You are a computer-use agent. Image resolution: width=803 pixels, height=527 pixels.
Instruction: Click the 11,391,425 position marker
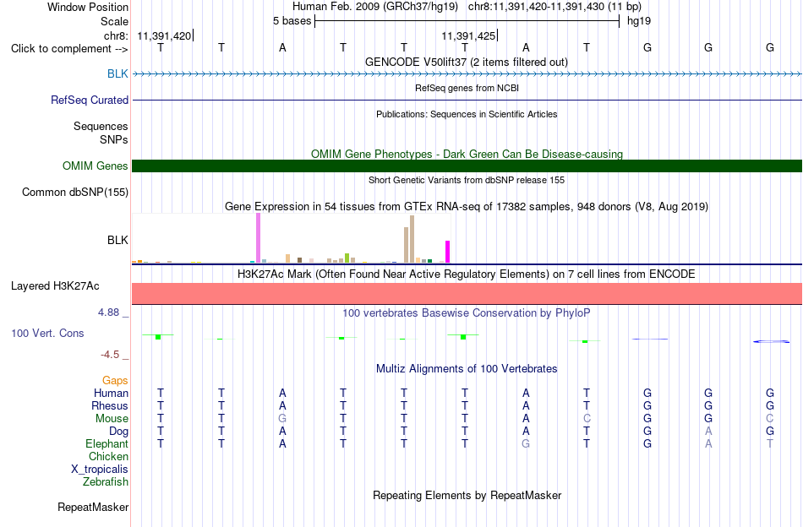click(468, 35)
